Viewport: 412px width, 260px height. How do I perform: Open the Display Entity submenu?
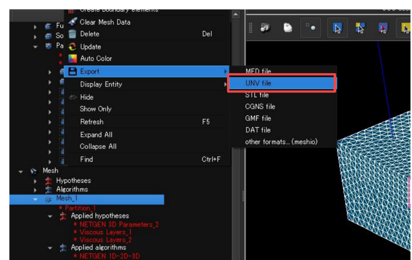point(101,85)
